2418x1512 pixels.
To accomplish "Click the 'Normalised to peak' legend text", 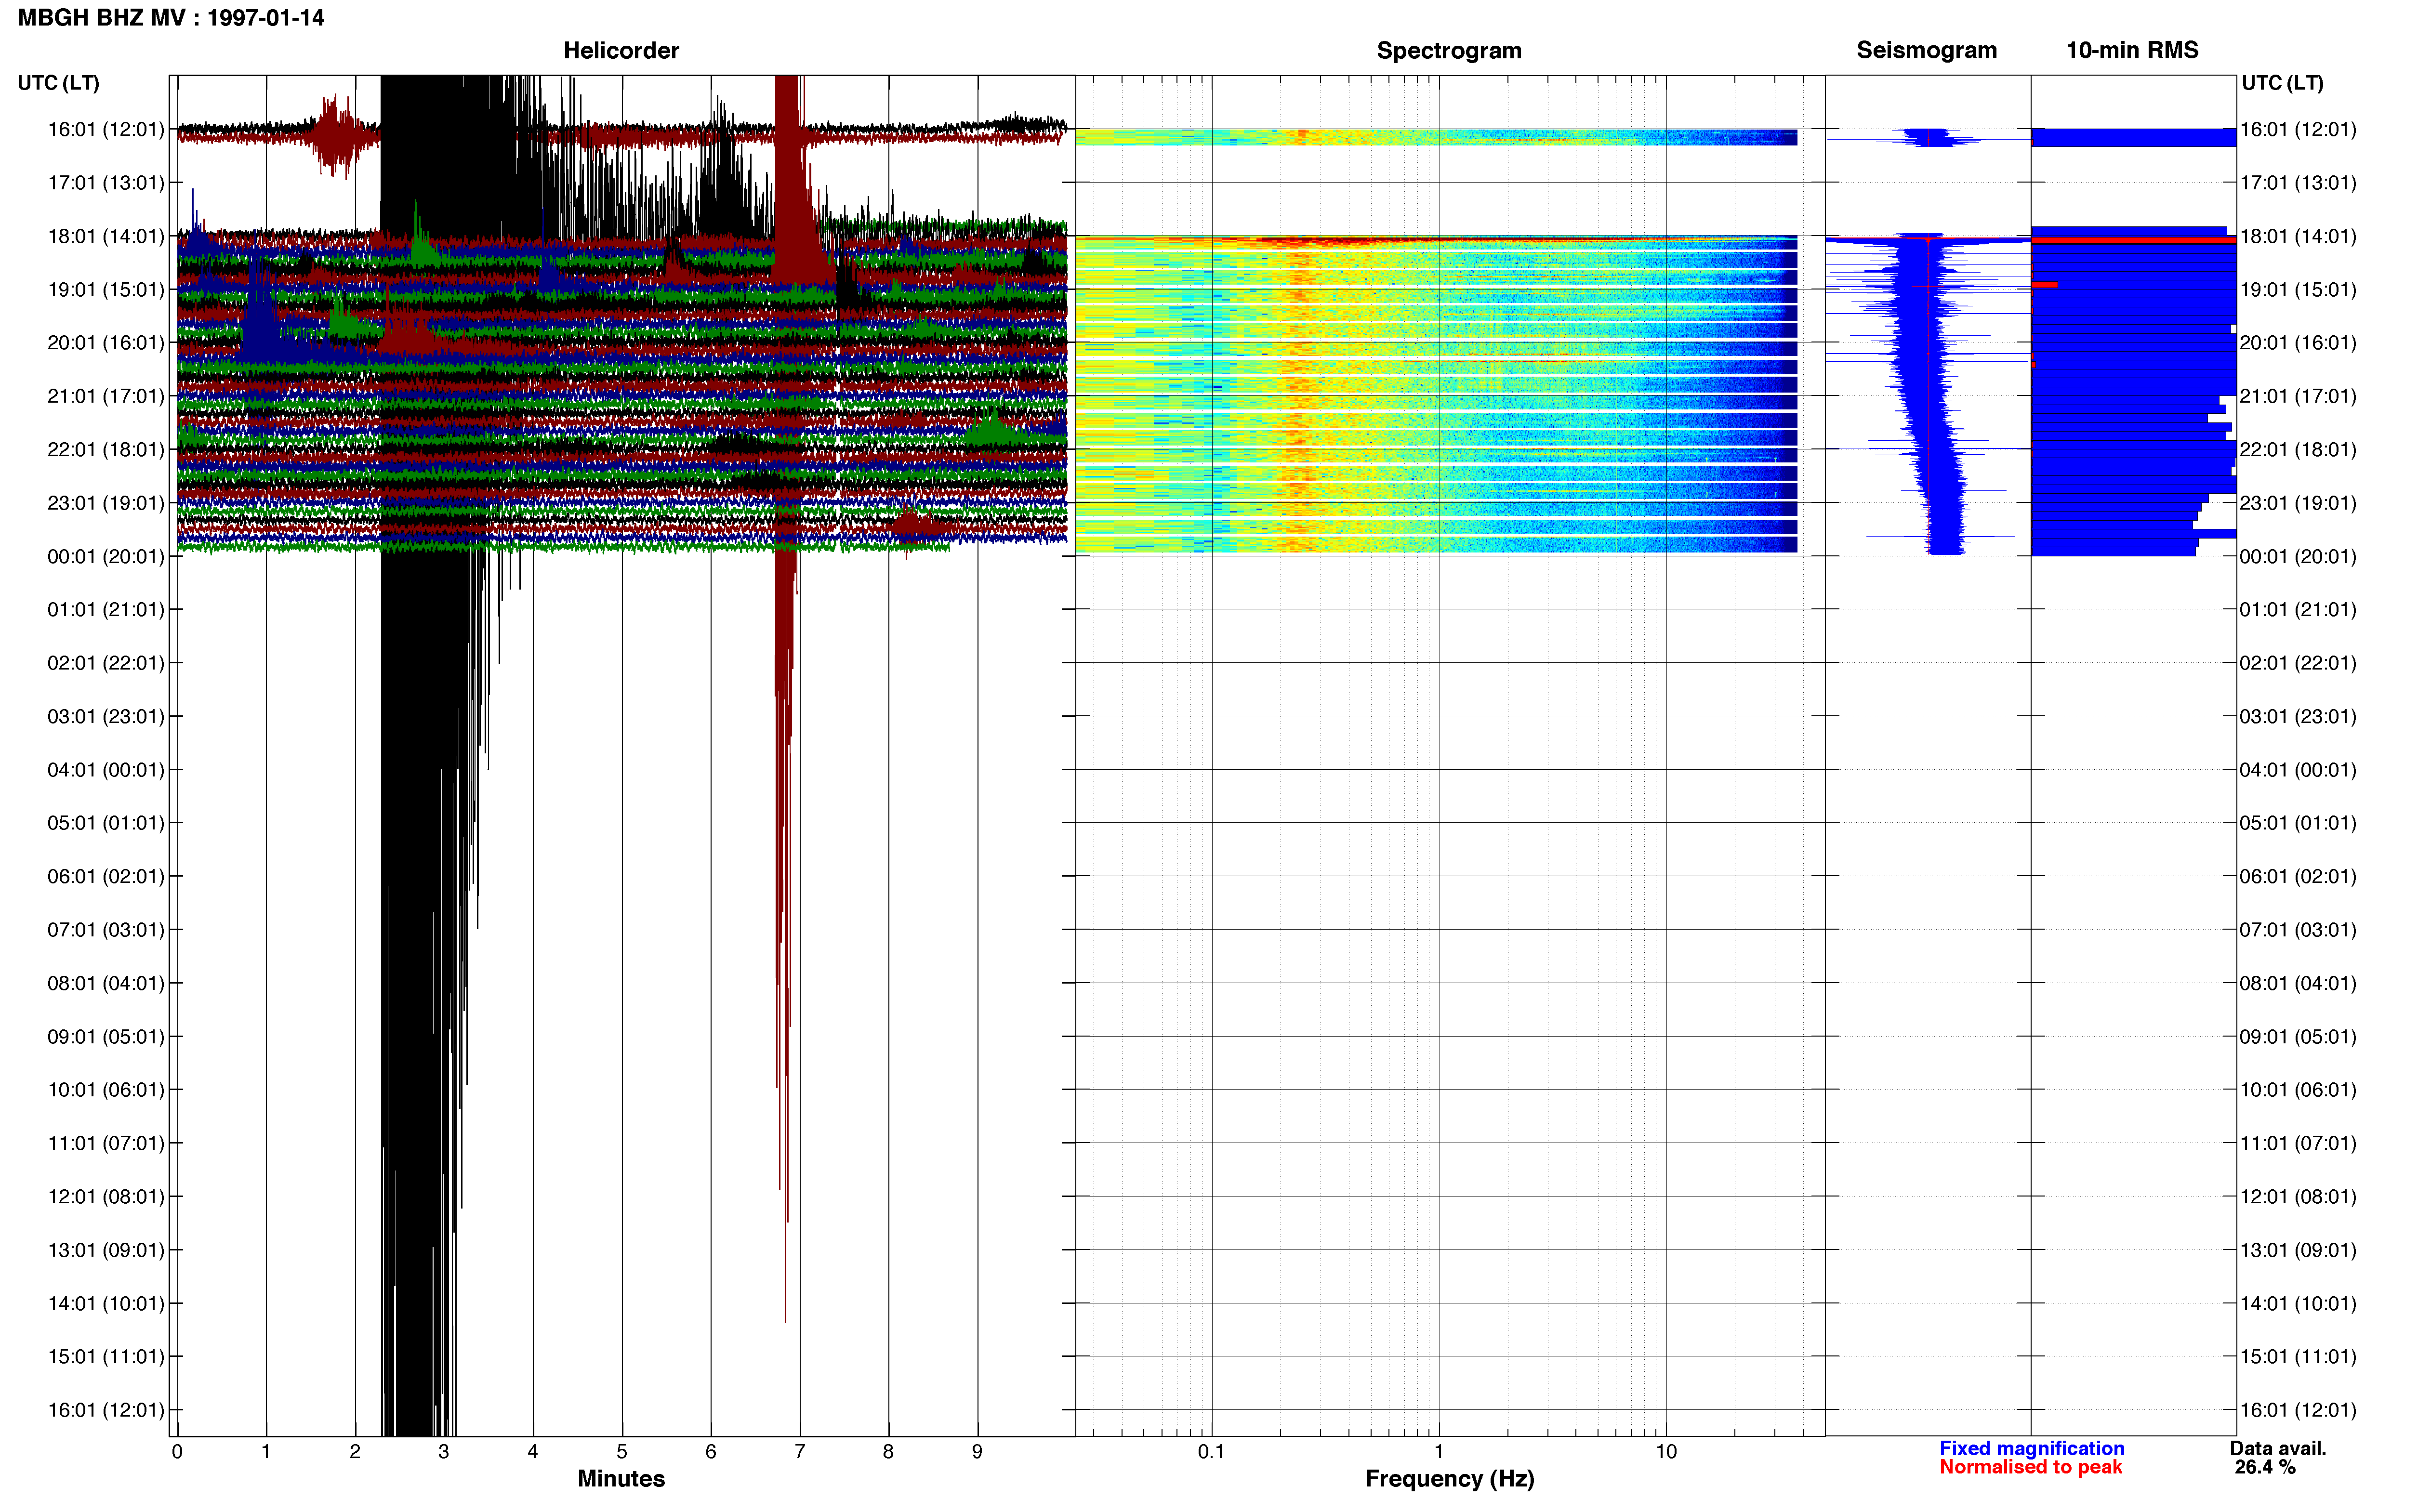I will [2031, 1467].
